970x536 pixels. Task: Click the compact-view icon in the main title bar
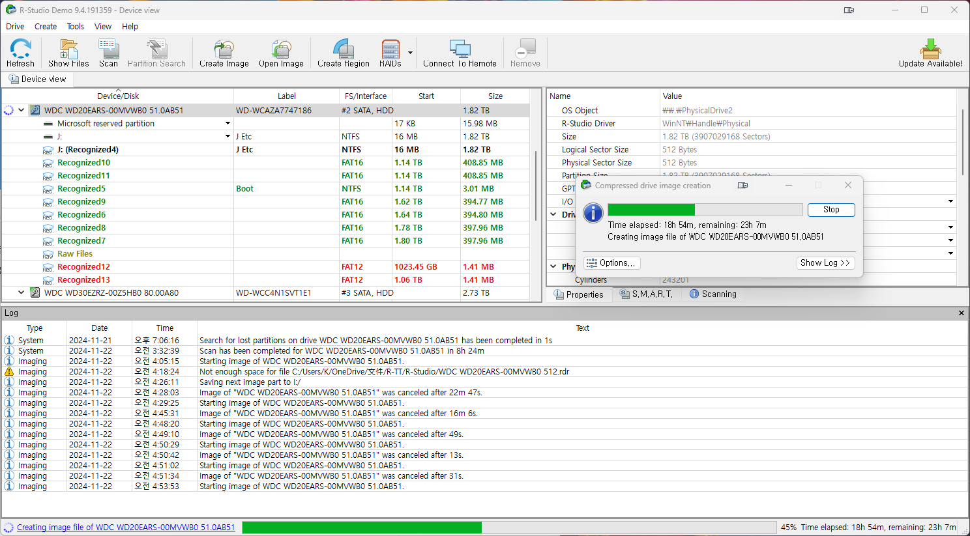tap(849, 10)
